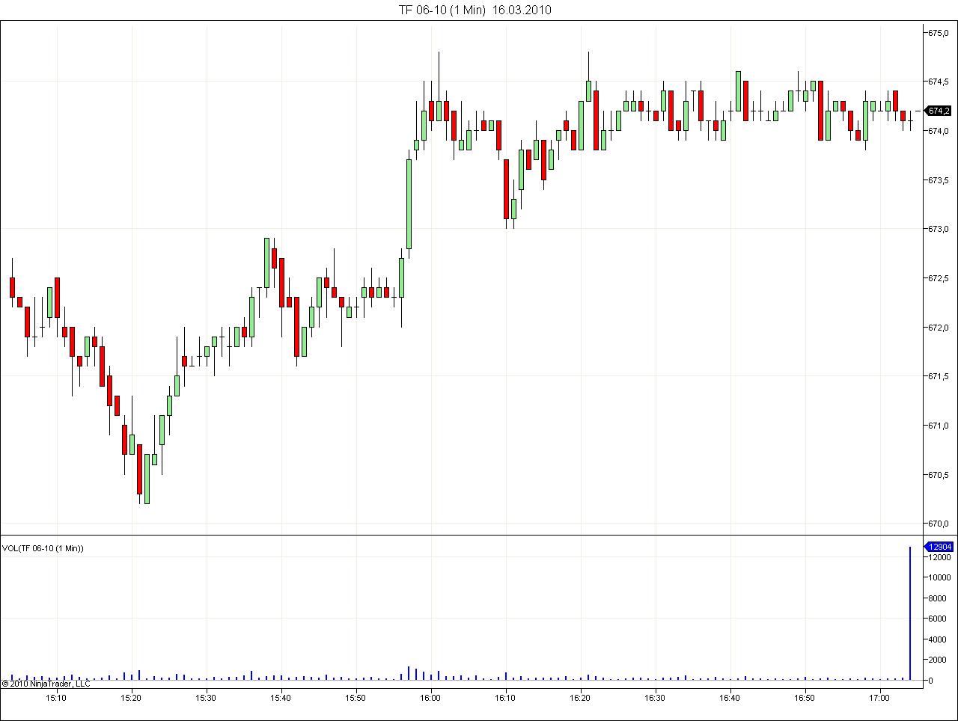958x721 pixels.
Task: Click the 15:50 time axis label
Action: (x=356, y=698)
